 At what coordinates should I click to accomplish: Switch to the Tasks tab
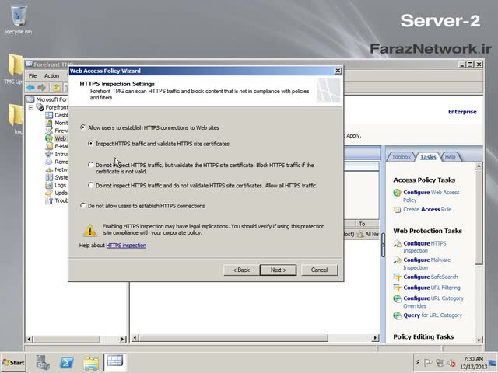428,157
